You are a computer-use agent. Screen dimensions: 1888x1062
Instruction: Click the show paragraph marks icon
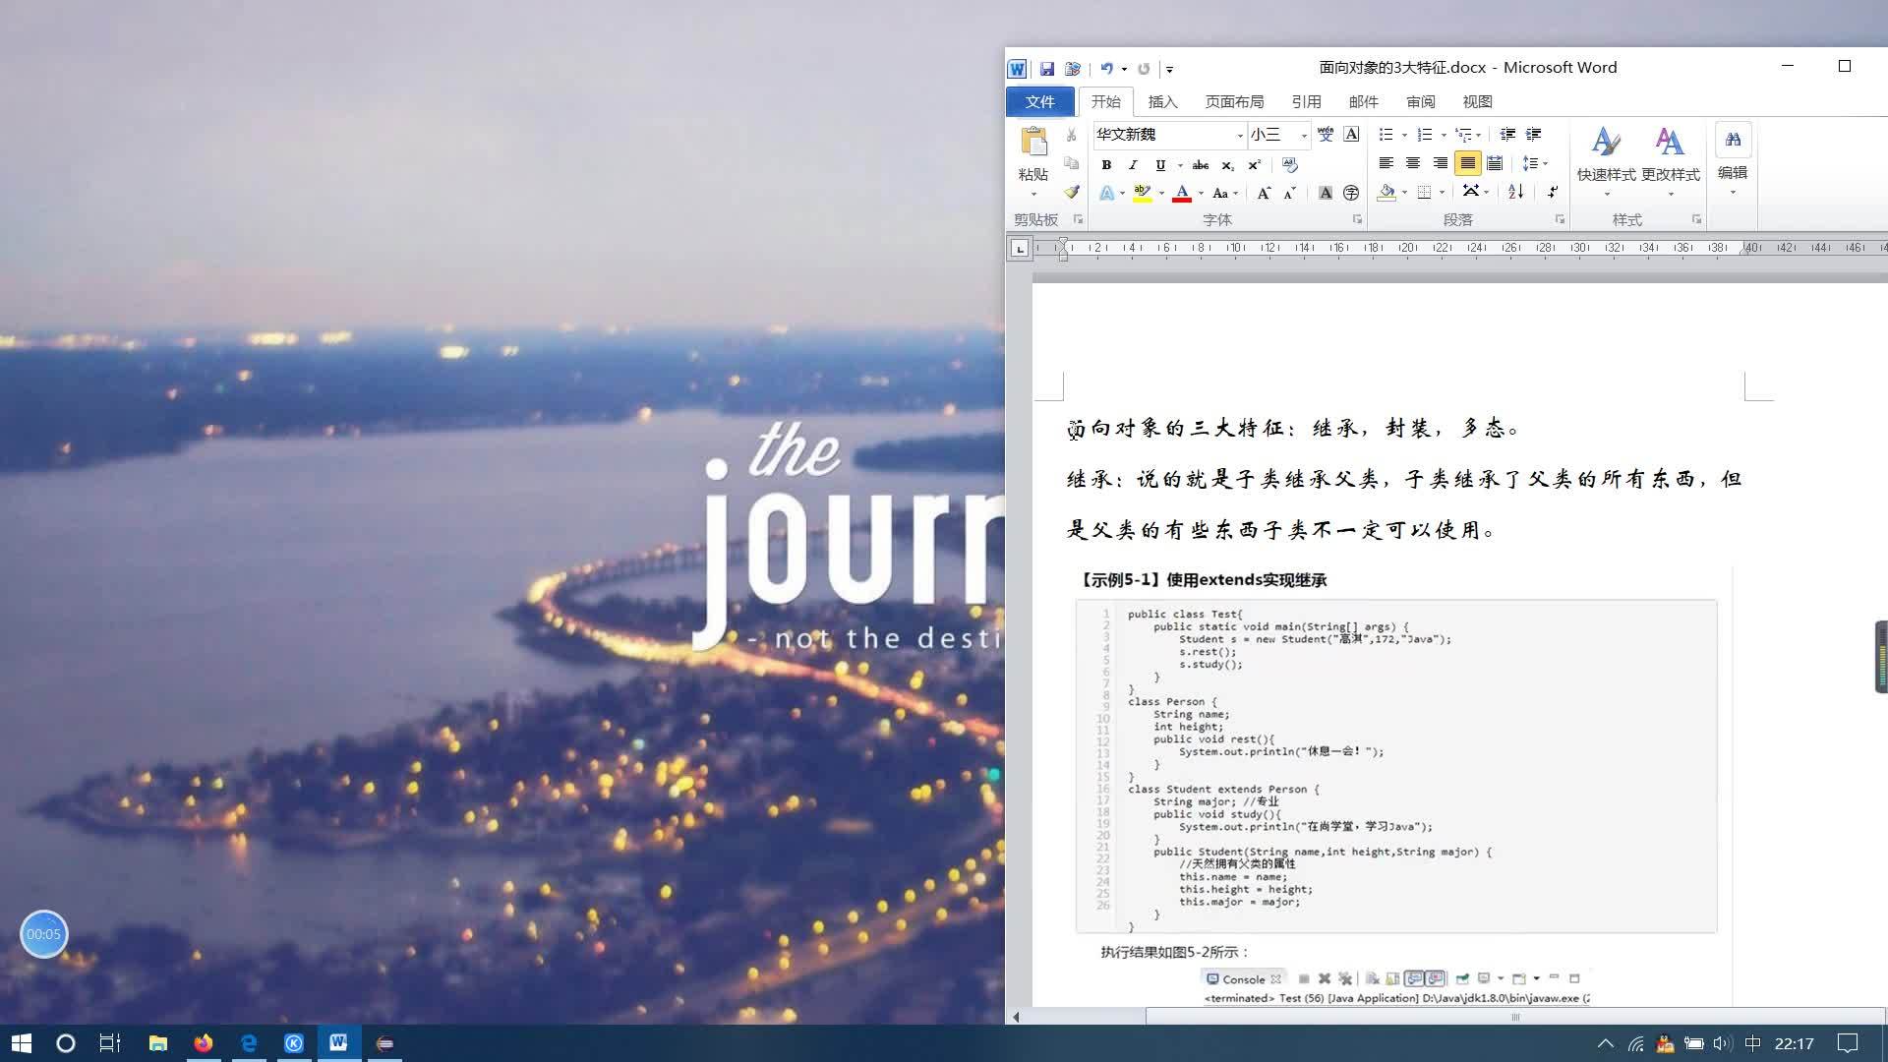pos(1553,192)
